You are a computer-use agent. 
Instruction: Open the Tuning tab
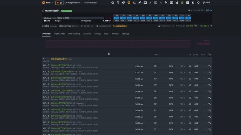coord(97,34)
